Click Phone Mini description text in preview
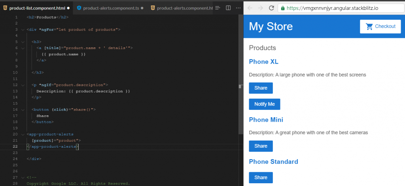The image size is (405, 186). point(308,133)
